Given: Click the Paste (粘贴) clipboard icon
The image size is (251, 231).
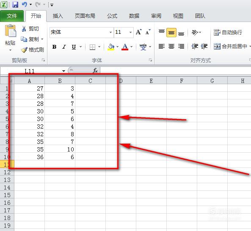Looking at the screenshot, I should pyautogui.click(x=10, y=31).
